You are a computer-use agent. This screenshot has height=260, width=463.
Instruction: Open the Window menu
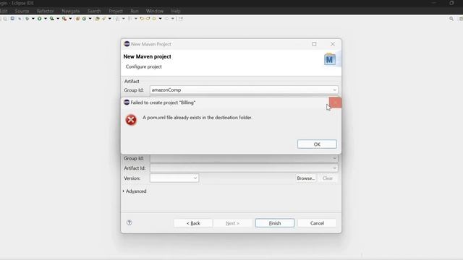[x=155, y=11]
